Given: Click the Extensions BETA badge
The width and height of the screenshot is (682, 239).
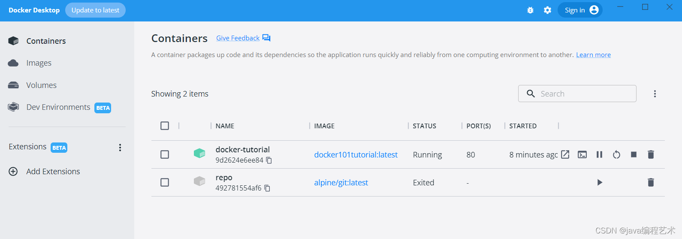Looking at the screenshot, I should pos(59,148).
